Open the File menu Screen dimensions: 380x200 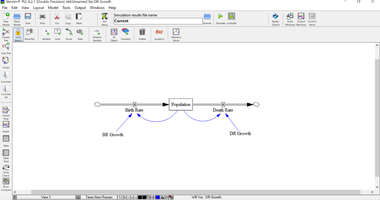[x=5, y=8]
